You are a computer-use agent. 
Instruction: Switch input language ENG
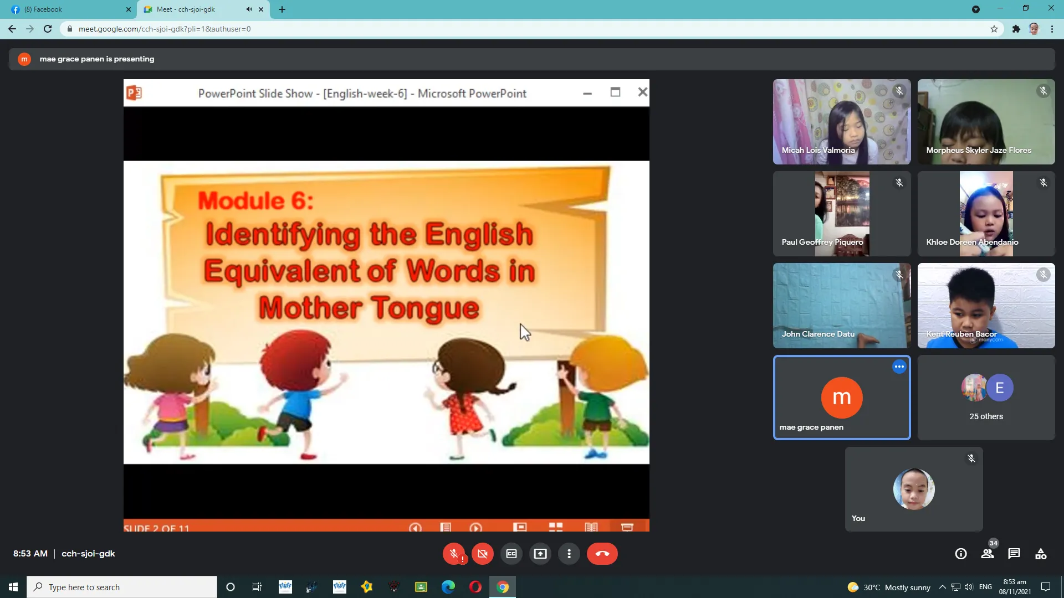(x=985, y=587)
